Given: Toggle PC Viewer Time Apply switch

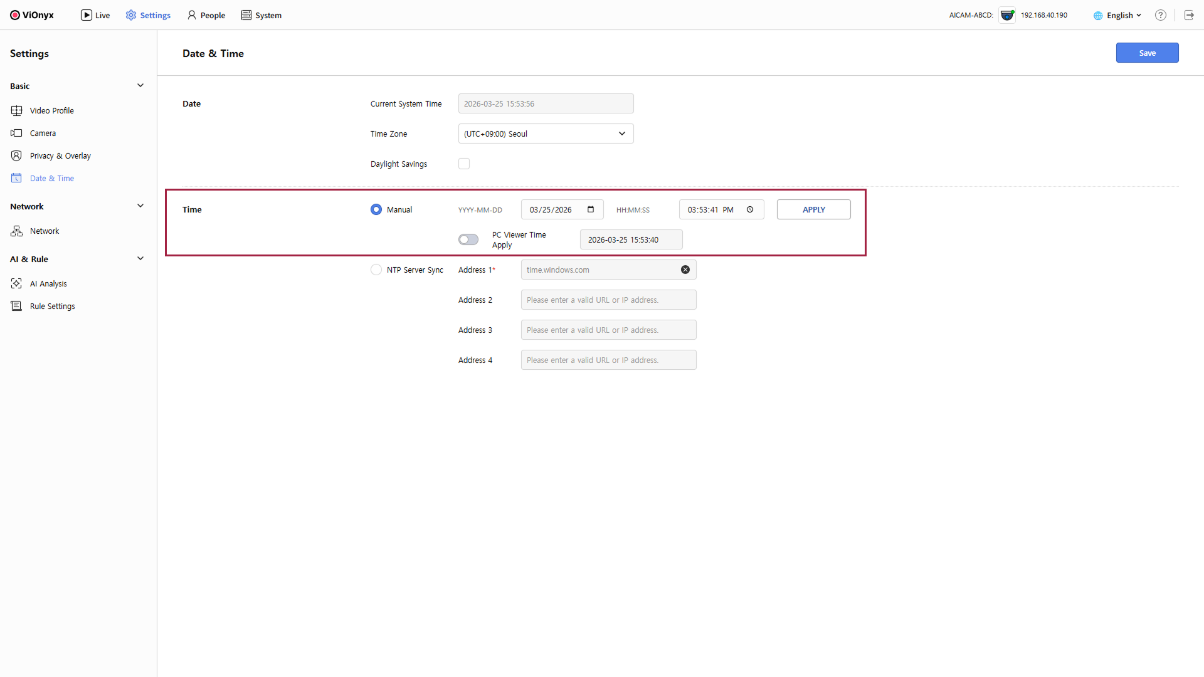Looking at the screenshot, I should pos(468,239).
